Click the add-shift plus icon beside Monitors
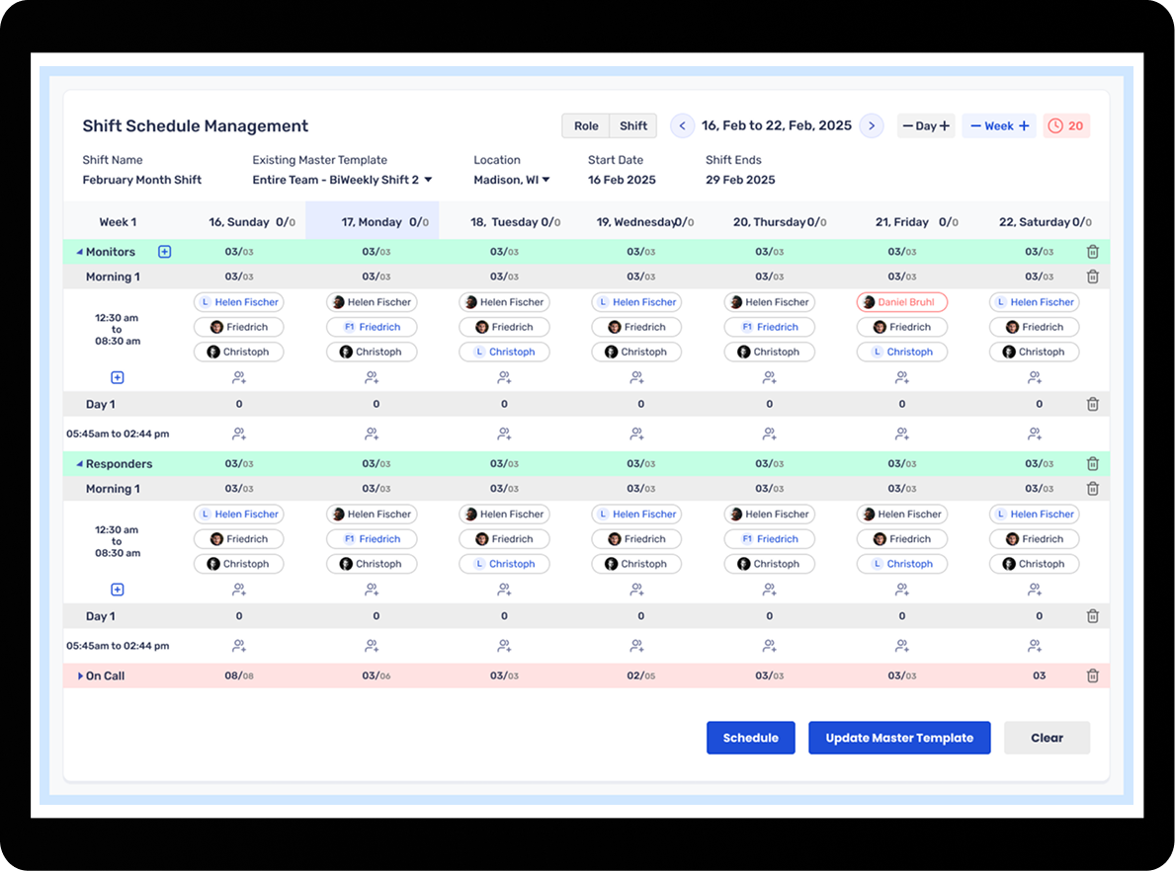Viewport: 1175px width, 871px height. click(165, 252)
